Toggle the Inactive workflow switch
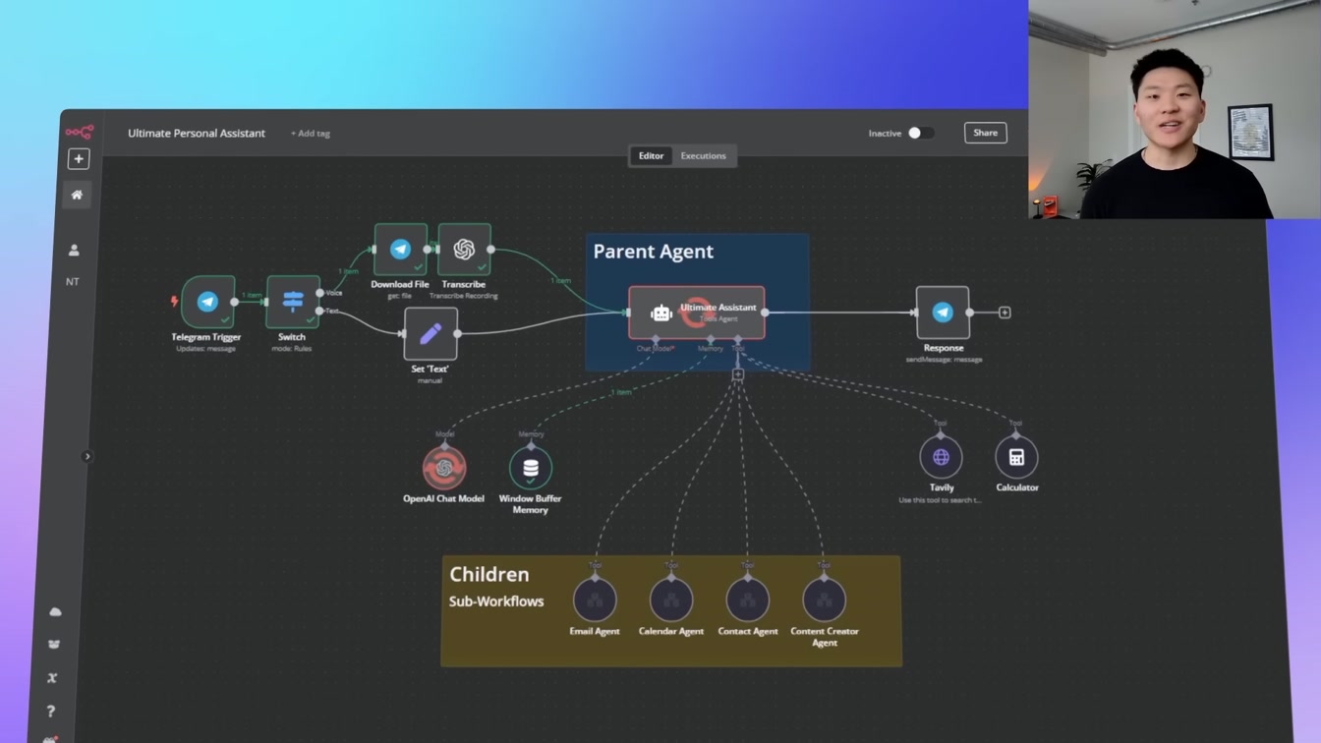The height and width of the screenshot is (743, 1321). tap(920, 133)
